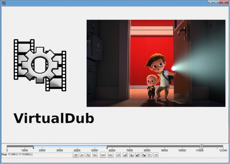Set the selection end with mark-out button
Screen dimensions: 230x164
(x=156, y=155)
